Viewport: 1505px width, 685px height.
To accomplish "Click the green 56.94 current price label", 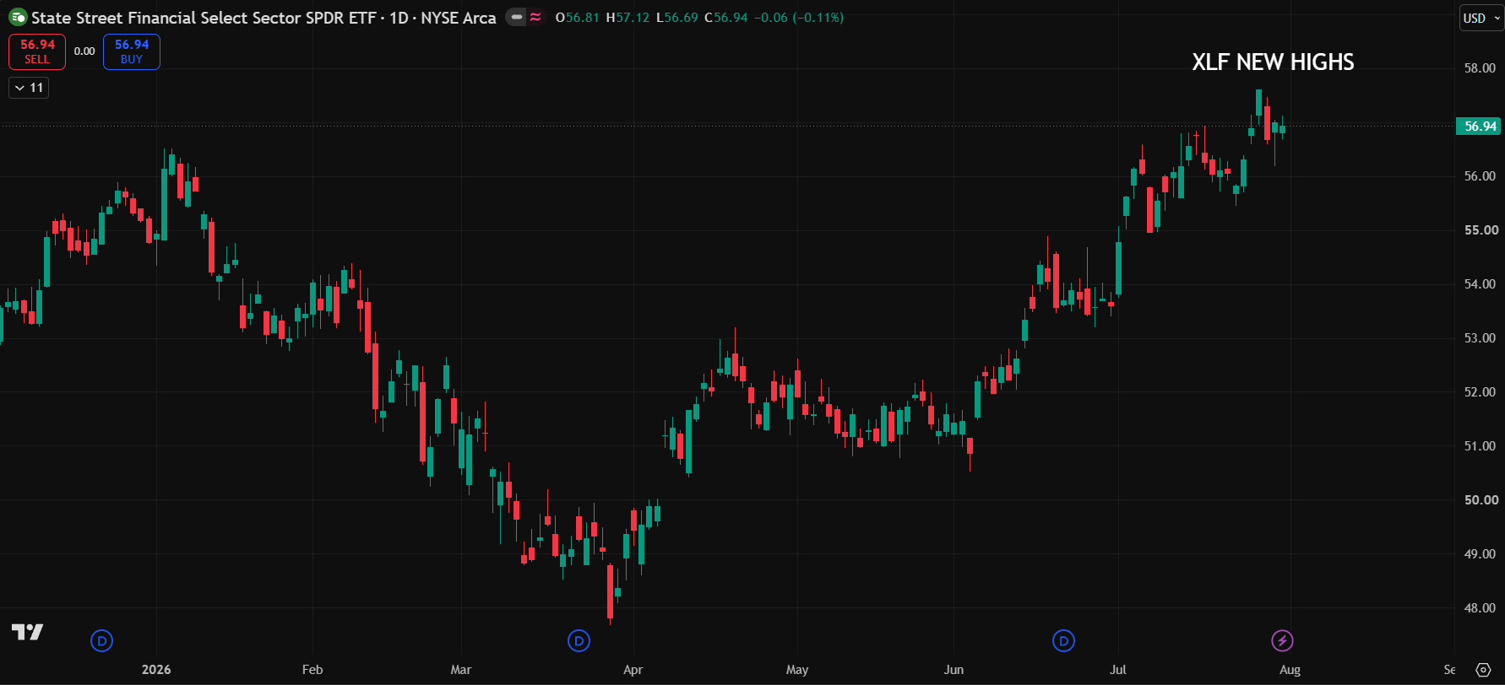I will click(x=1480, y=127).
